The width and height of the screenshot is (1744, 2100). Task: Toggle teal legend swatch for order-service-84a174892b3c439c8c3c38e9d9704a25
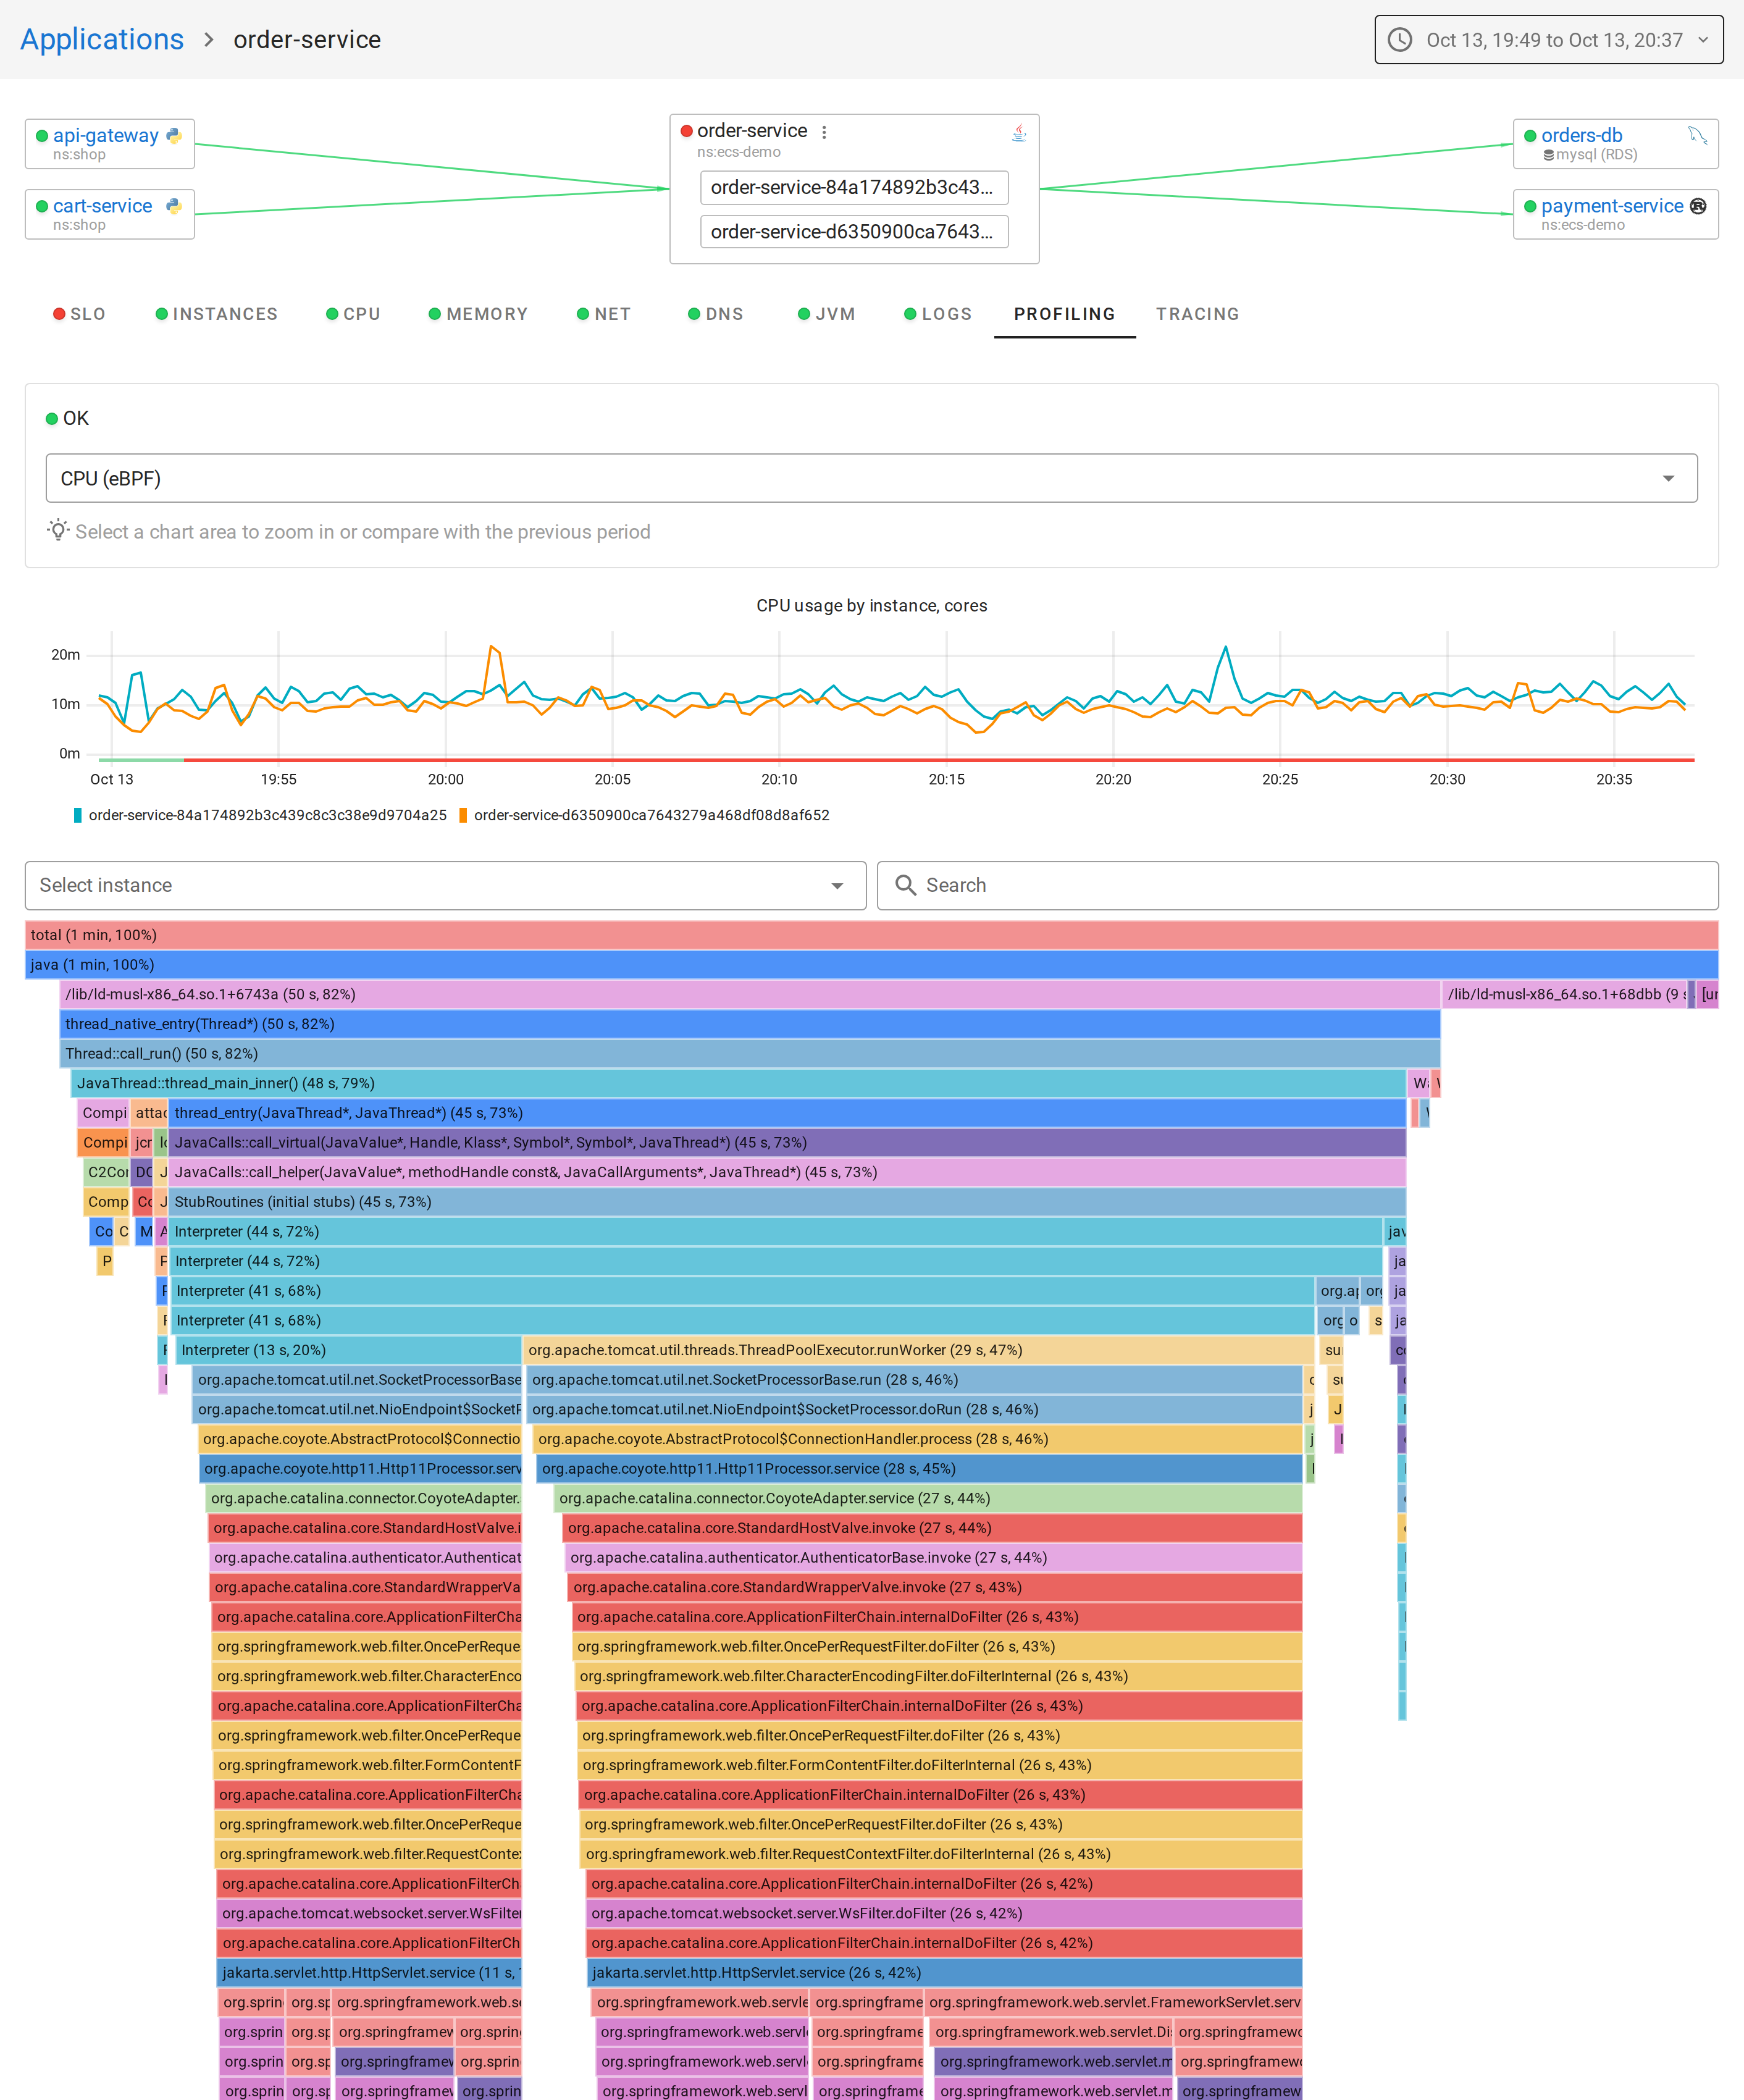coord(78,815)
